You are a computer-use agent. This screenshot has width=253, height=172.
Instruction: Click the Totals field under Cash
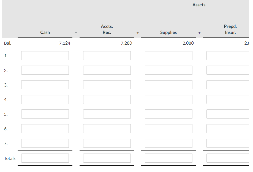pos(45,158)
